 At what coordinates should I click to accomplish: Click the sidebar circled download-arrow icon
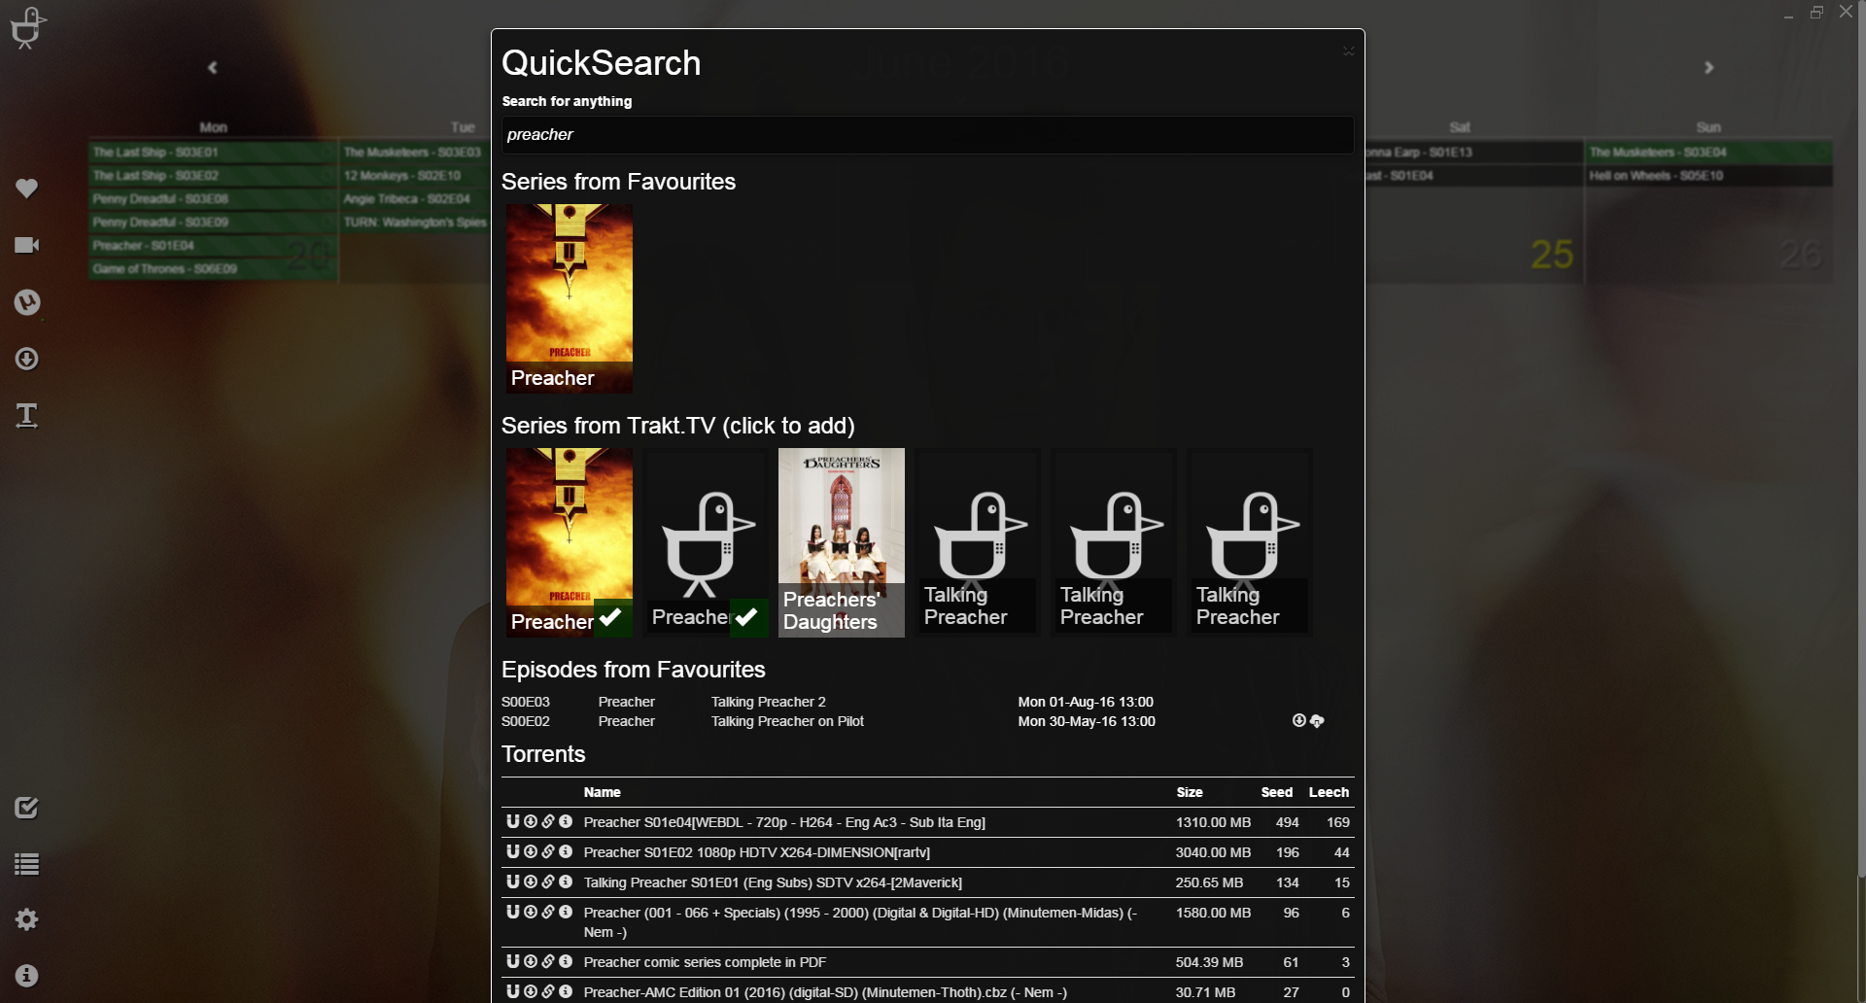pyautogui.click(x=27, y=359)
